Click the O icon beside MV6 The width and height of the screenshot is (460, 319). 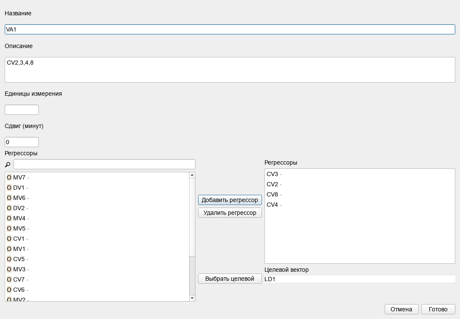(x=9, y=198)
